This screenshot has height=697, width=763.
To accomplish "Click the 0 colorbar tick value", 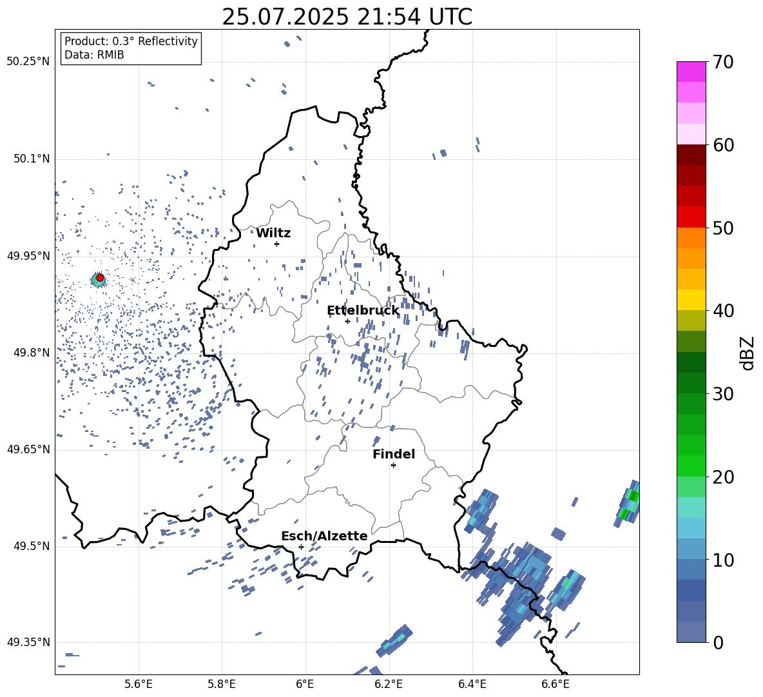I will 718,642.
